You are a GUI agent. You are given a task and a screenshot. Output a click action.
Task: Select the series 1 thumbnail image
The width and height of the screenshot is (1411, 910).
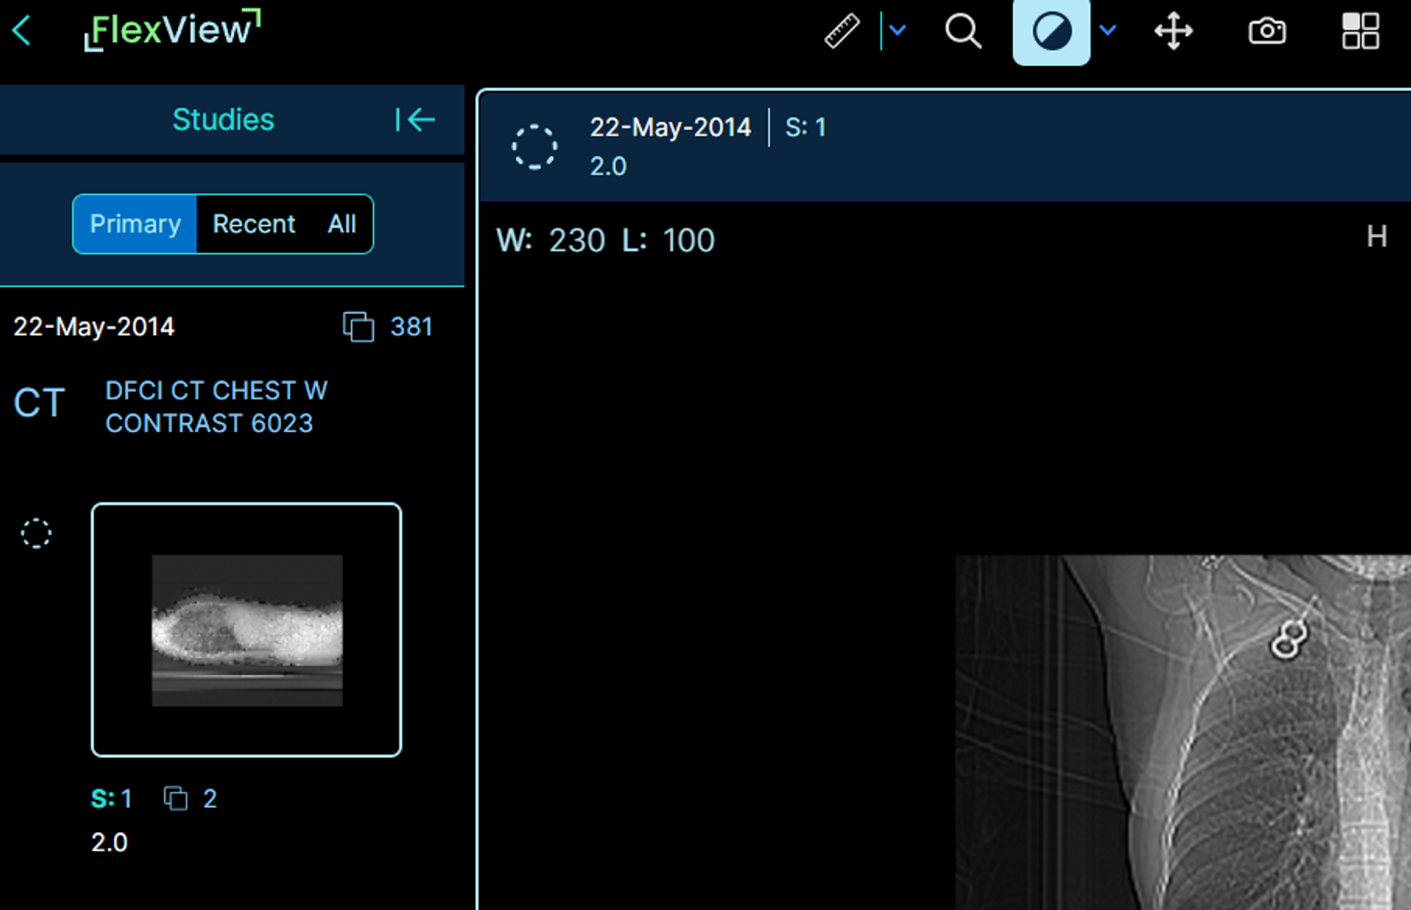pos(247,630)
